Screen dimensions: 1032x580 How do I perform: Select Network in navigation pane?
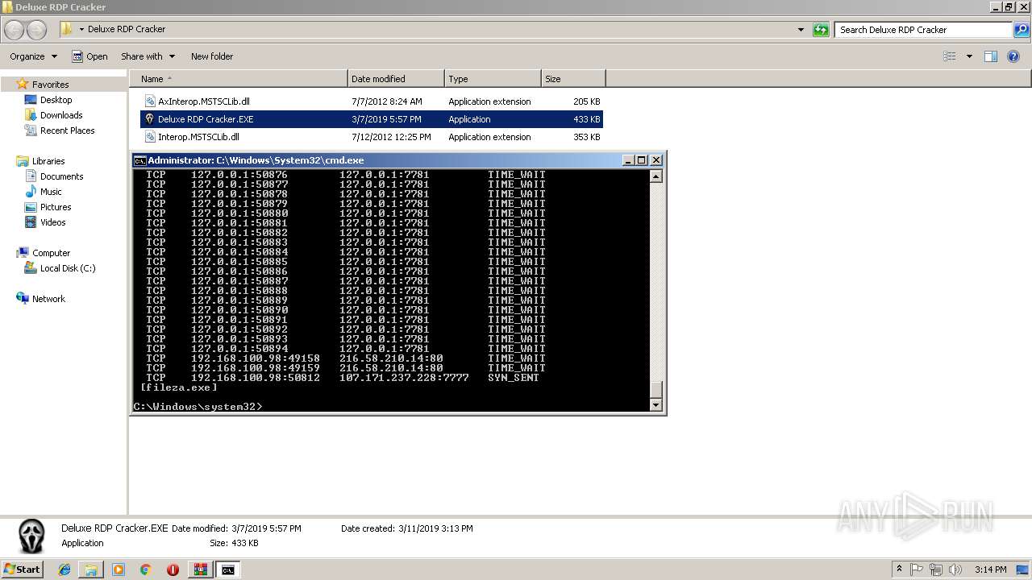(x=48, y=299)
